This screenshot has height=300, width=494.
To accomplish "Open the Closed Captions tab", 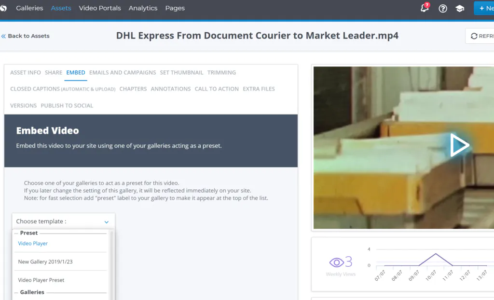I will (63, 89).
